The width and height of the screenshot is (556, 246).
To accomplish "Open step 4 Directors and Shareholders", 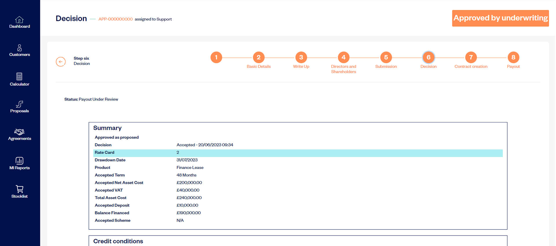I will [343, 57].
